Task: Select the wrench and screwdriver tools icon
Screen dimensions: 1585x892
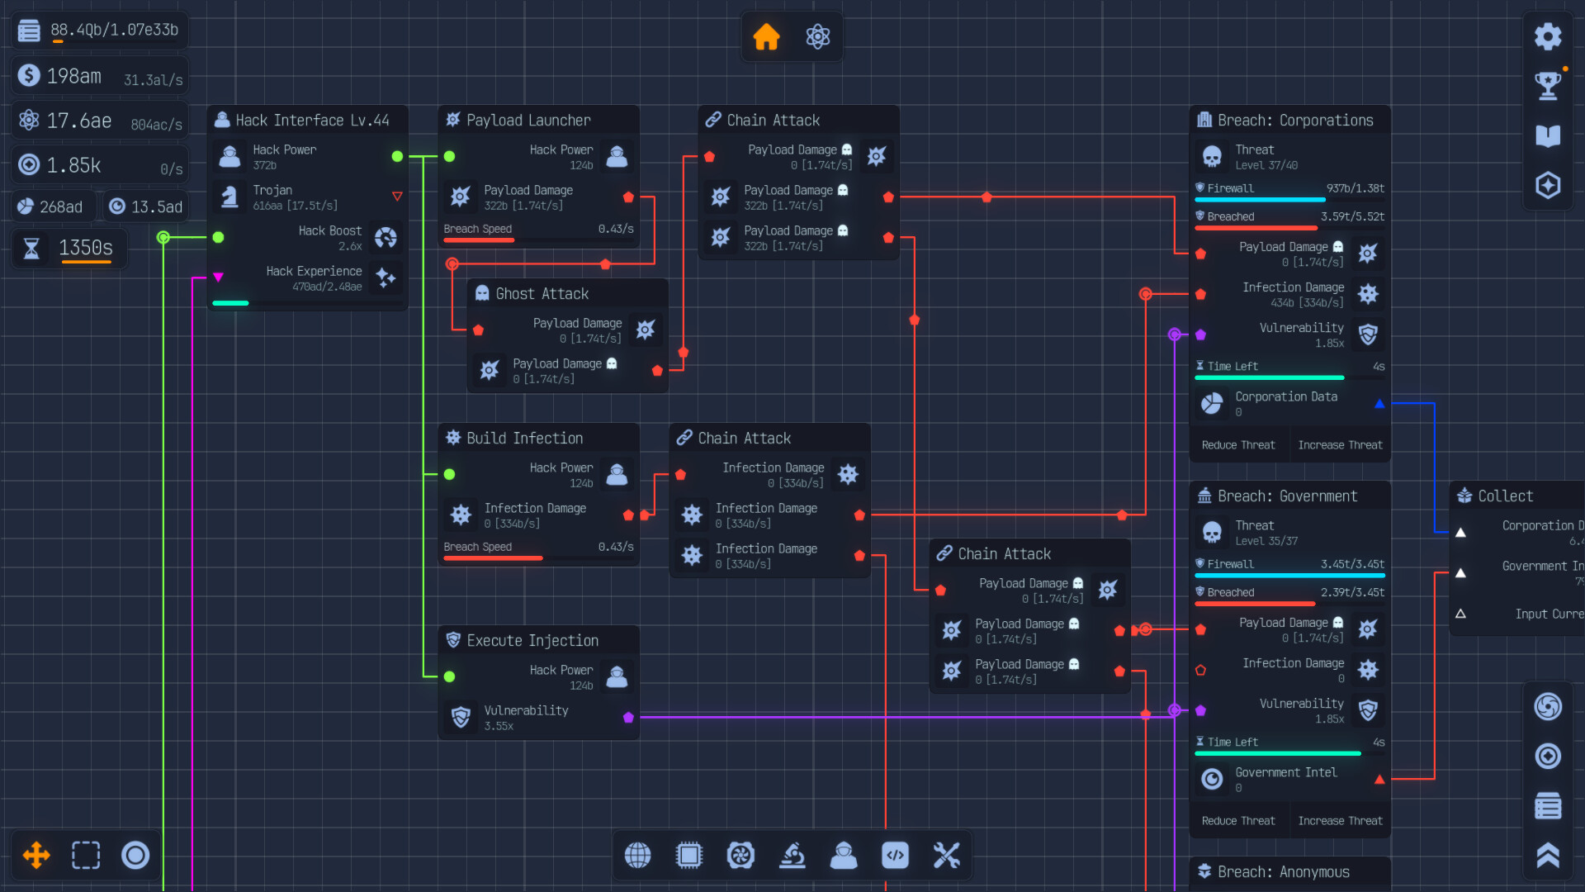Action: (948, 856)
